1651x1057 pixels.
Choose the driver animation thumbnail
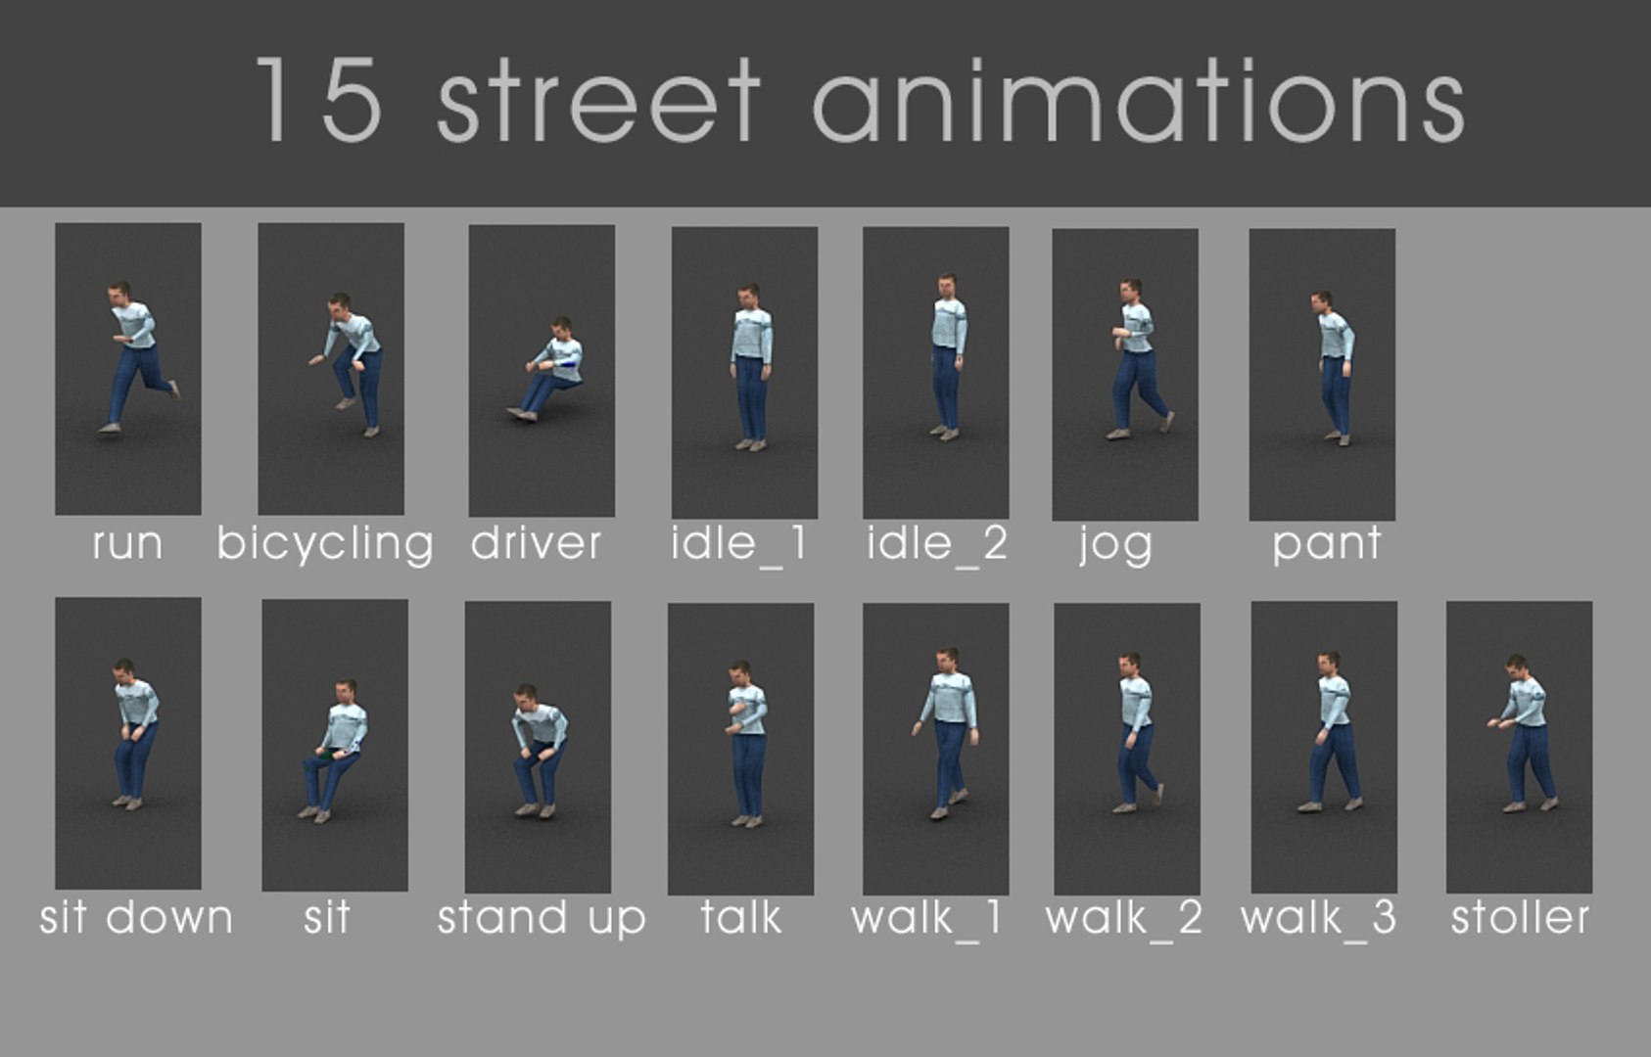(542, 371)
